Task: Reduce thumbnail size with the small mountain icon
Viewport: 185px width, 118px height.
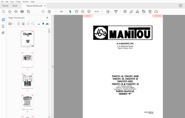Action: 39,24
